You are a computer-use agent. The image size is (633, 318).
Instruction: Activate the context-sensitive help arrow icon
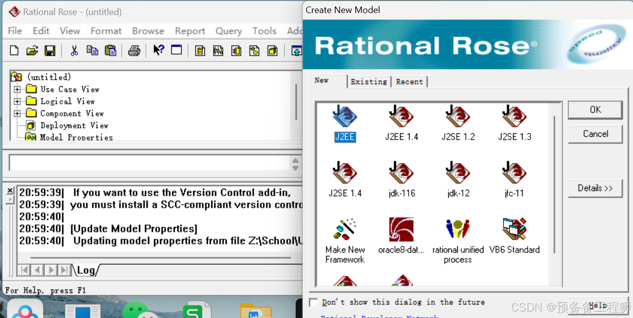(159, 50)
